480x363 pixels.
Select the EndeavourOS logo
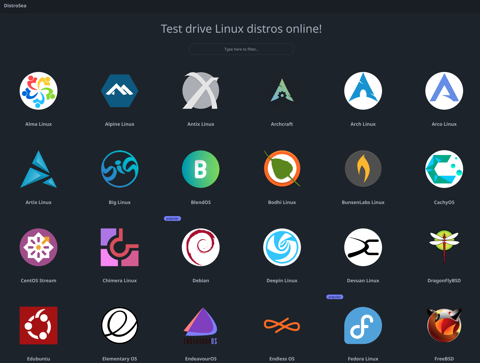pyautogui.click(x=201, y=326)
